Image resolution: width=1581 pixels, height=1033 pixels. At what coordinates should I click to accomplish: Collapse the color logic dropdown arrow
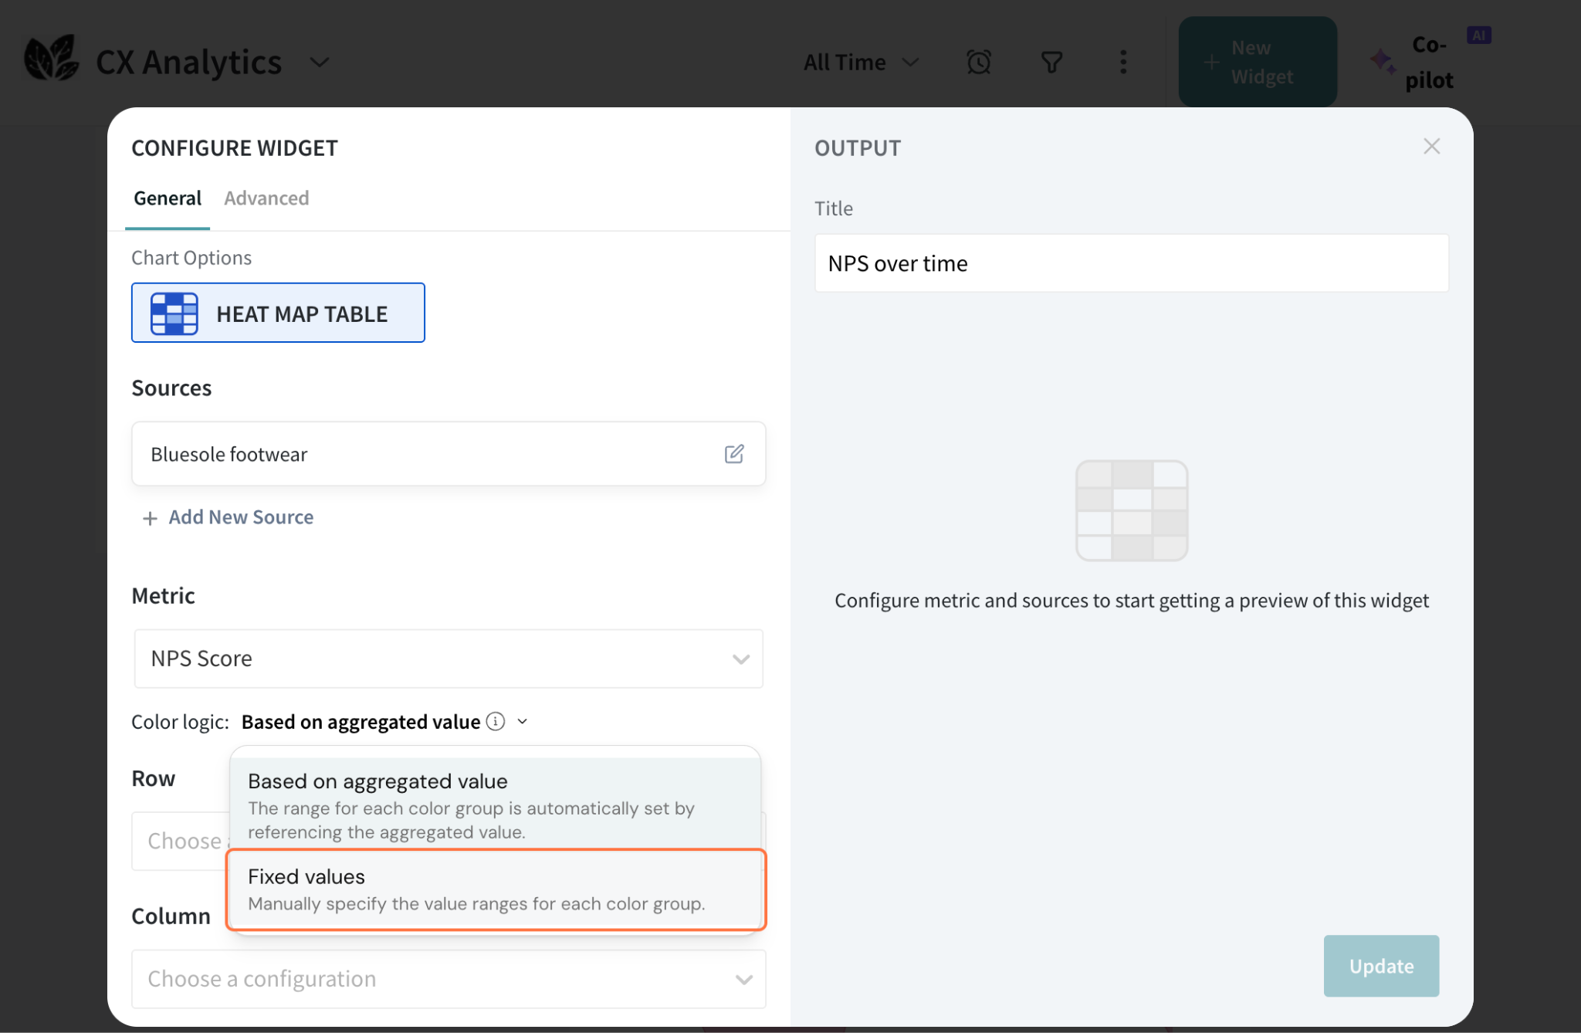523,721
